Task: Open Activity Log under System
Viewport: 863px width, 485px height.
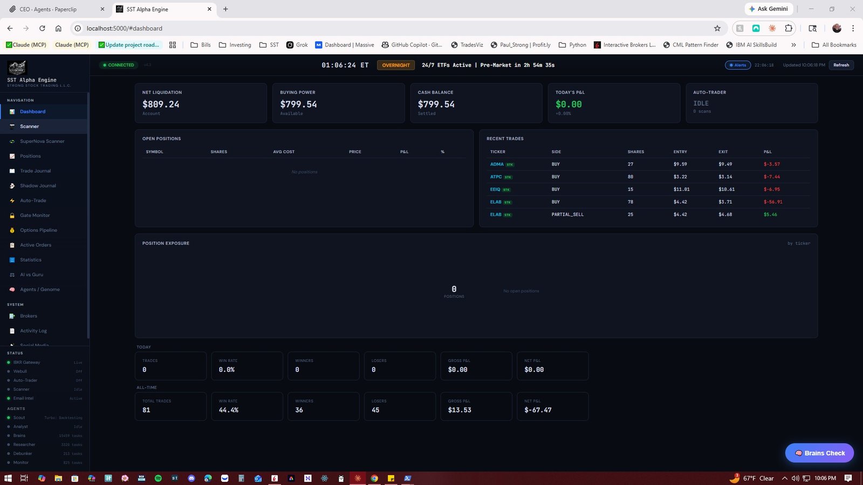Action: tap(44, 331)
